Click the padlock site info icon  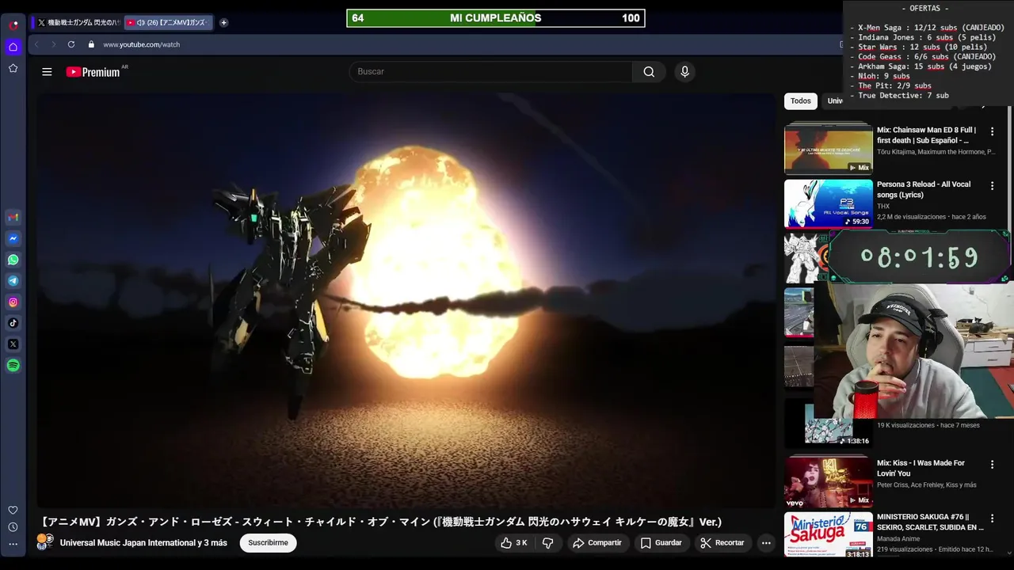tap(92, 44)
